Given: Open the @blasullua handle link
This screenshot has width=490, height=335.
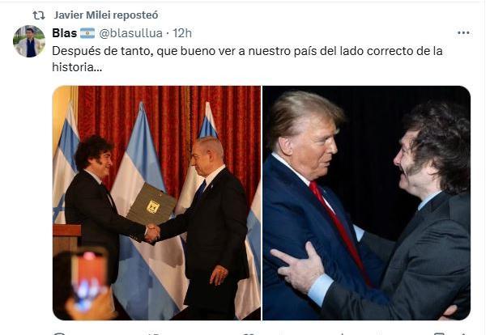Looking at the screenshot, I should pos(130,33).
